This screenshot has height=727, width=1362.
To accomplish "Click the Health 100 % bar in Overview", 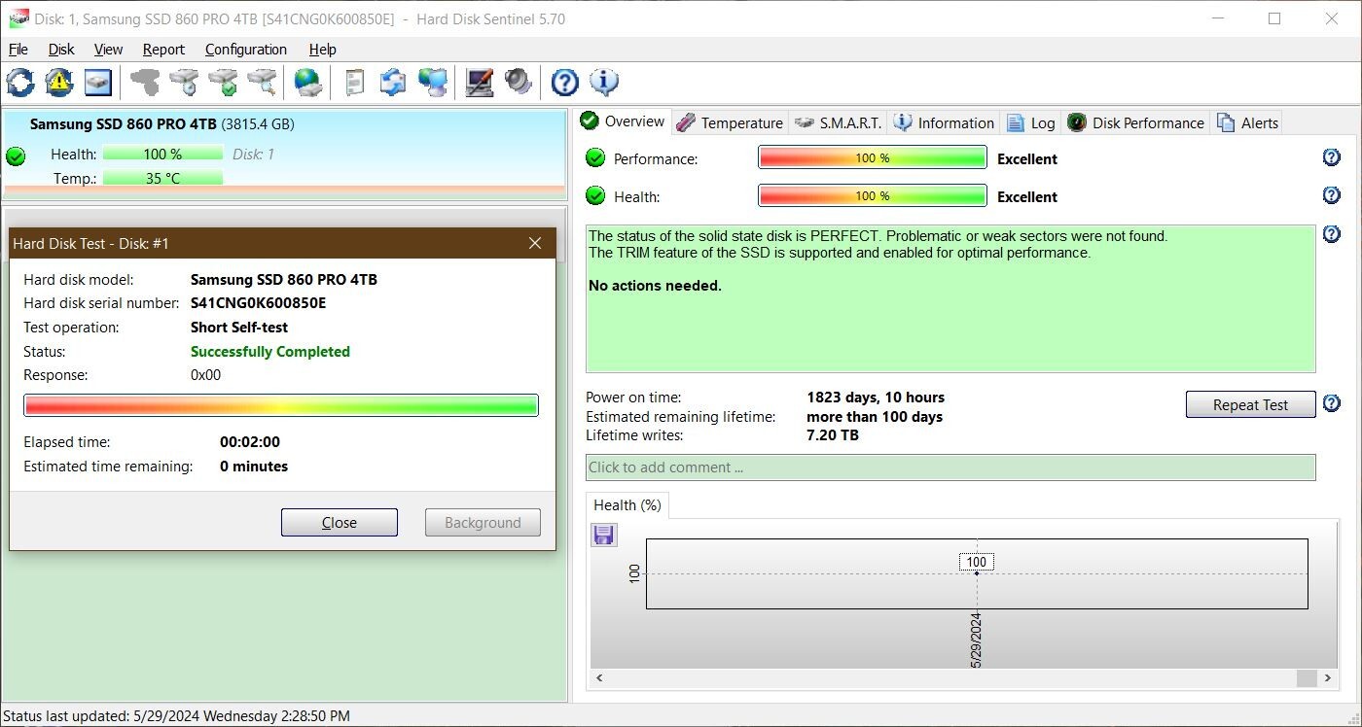I will (873, 195).
